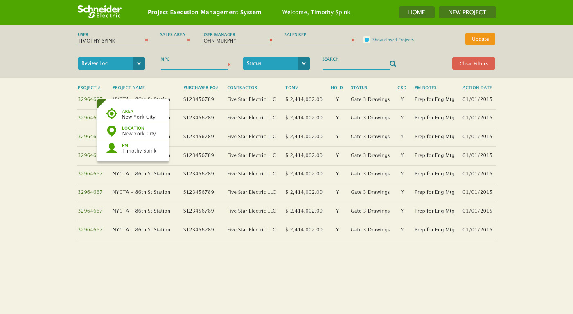Image resolution: width=573 pixels, height=314 pixels.
Task: Remove the SALES AREA filter value
Action: [188, 40]
